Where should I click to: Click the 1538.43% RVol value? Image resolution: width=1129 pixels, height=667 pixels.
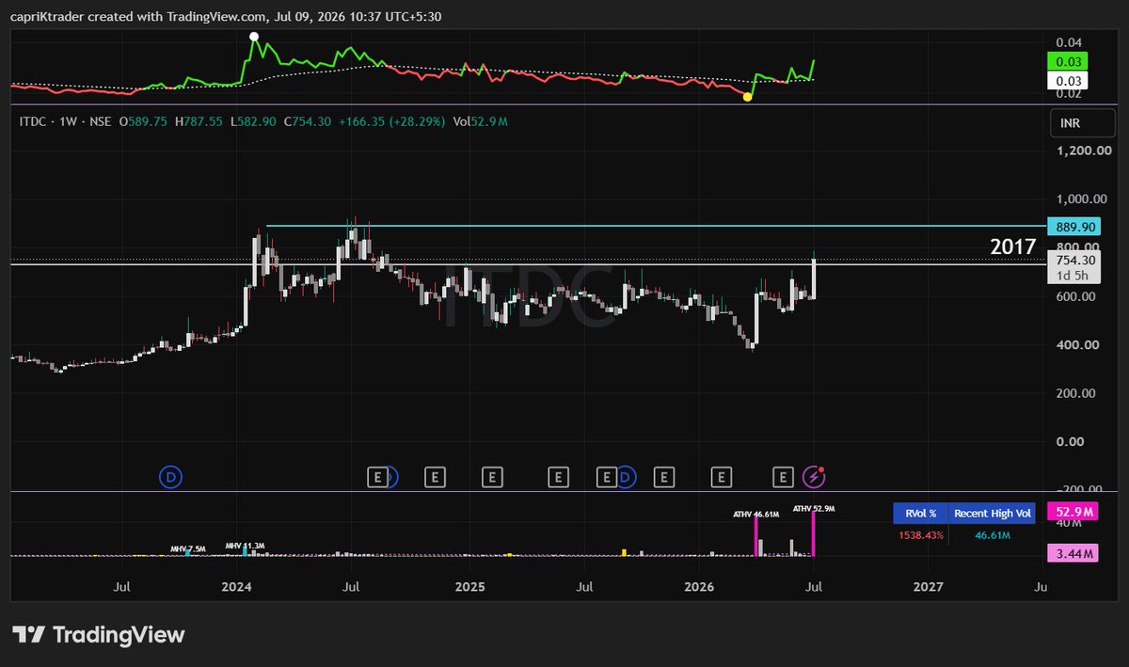(x=920, y=534)
